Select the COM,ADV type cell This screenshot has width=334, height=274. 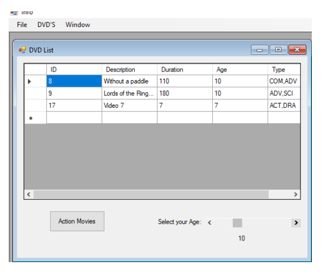coord(284,81)
